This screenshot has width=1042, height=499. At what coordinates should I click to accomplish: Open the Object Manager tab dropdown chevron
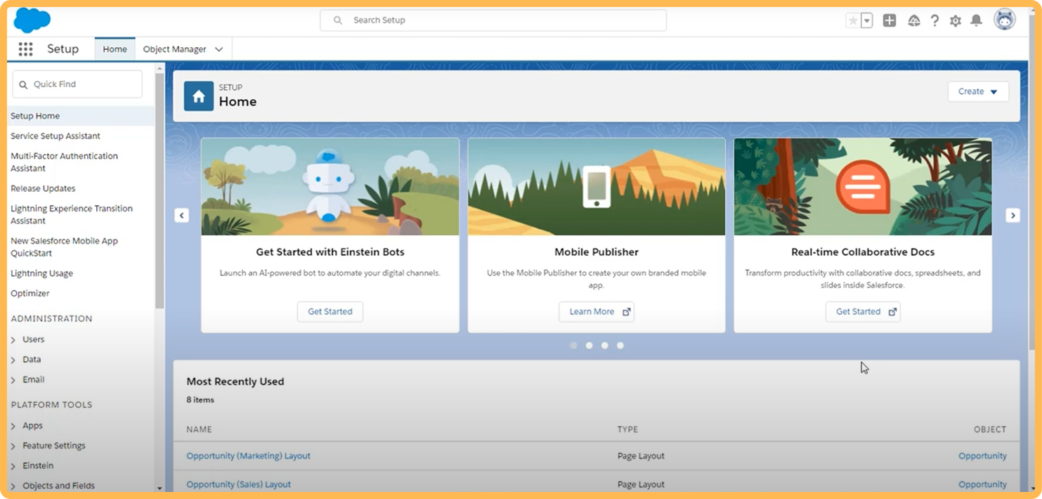[219, 49]
